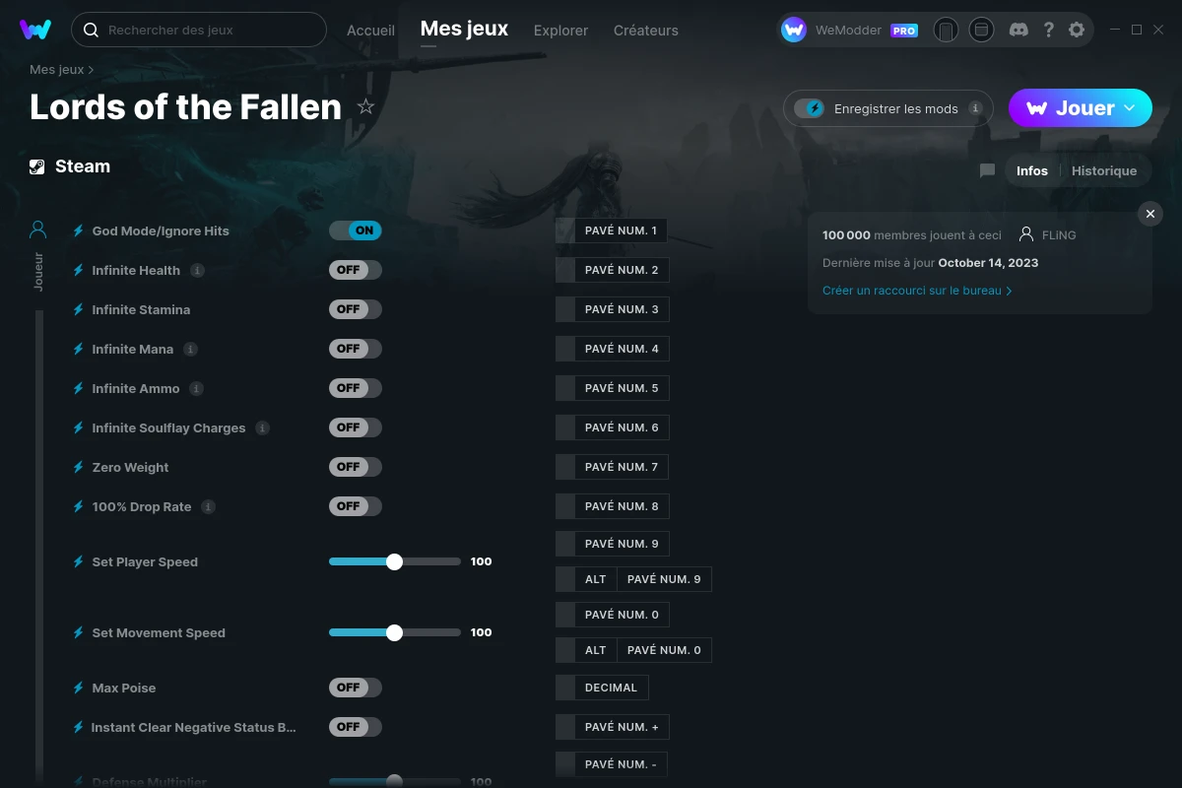The image size is (1182, 788).
Task: Click the phone-shaped icon in header
Action: (x=946, y=30)
